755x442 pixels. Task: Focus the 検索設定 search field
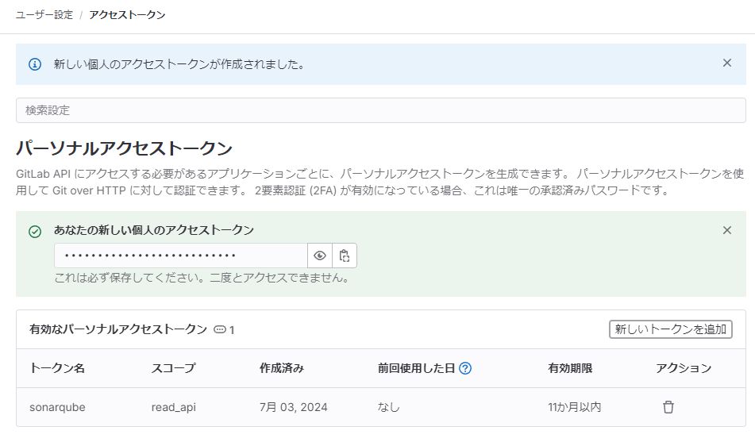click(381, 110)
